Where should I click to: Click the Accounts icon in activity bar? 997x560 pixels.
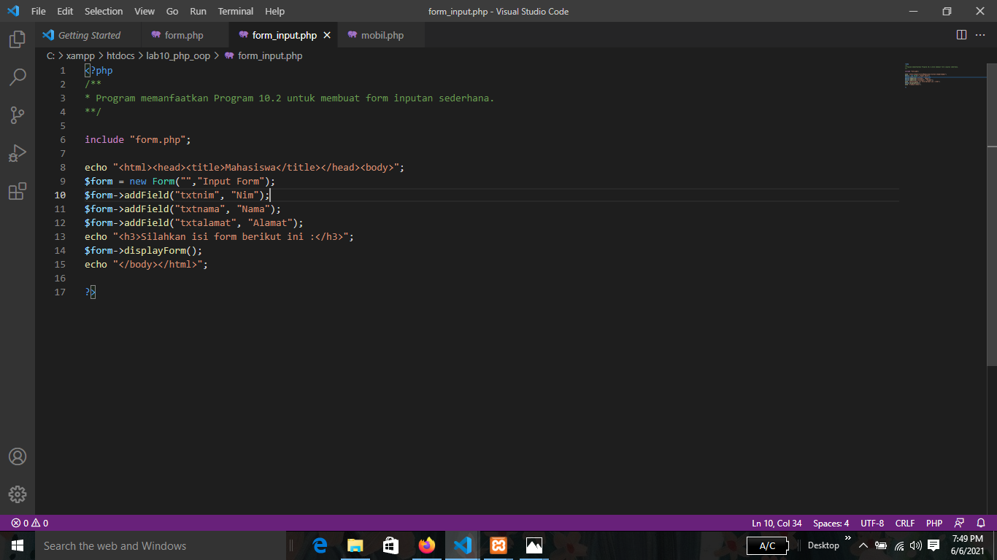tap(17, 456)
